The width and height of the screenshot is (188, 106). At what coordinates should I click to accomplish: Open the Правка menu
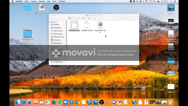click(x=34, y=1)
